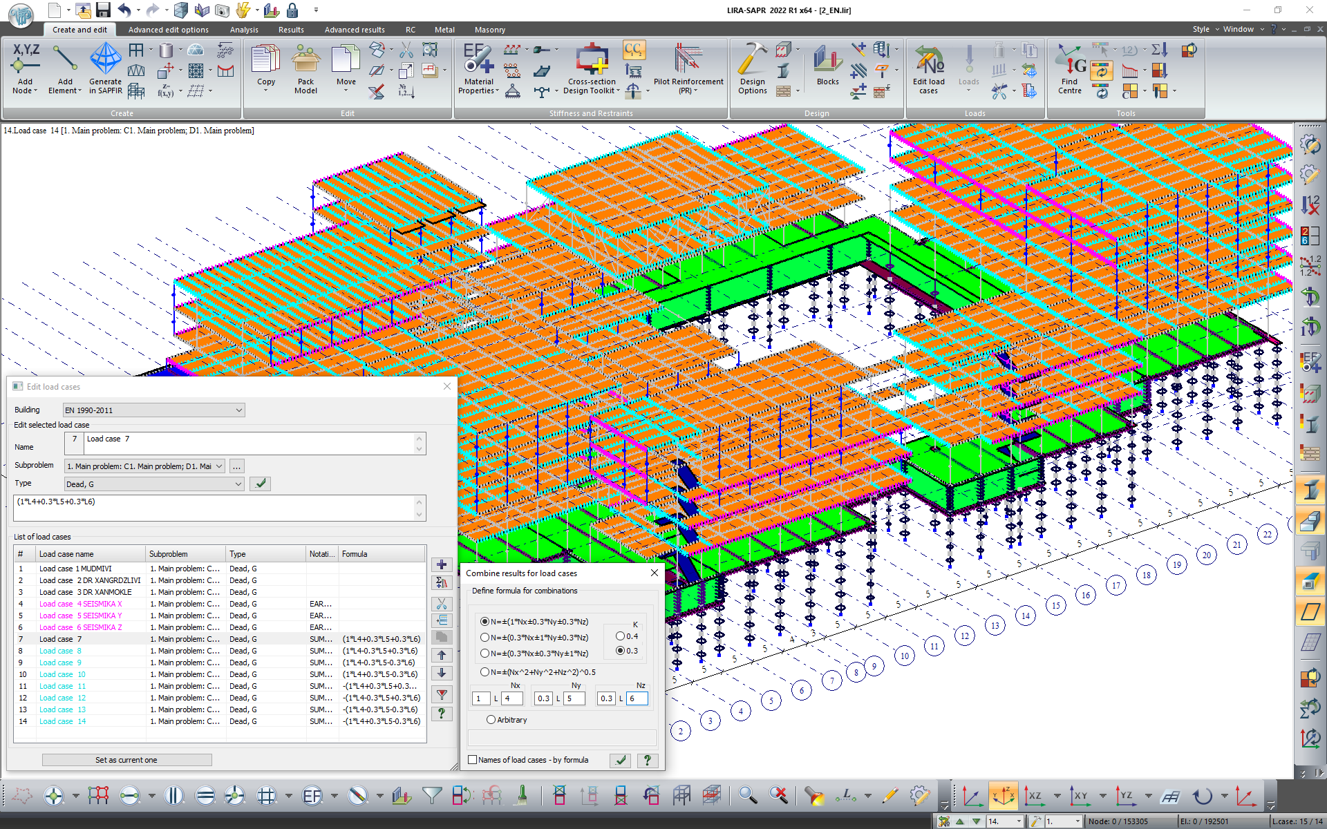Open Generate in SAPFIR tool
The width and height of the screenshot is (1327, 829).
point(105,69)
